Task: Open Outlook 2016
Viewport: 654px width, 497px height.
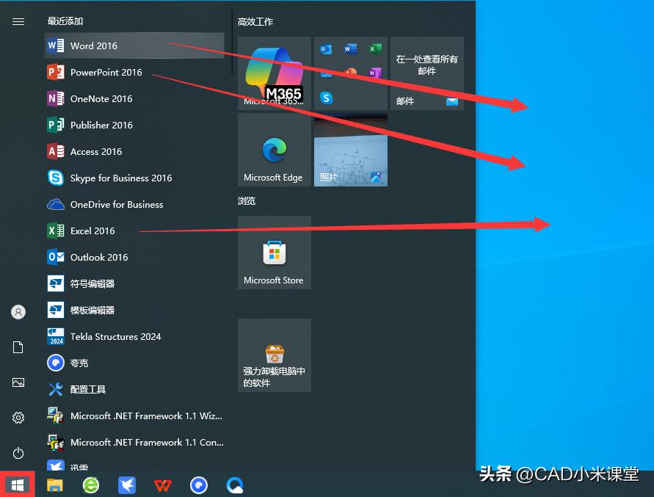Action: [x=134, y=257]
